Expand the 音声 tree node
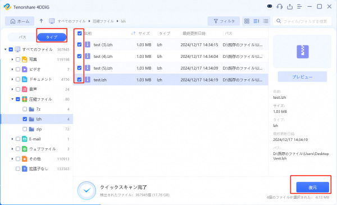This screenshot has height=205, width=337. [12, 89]
